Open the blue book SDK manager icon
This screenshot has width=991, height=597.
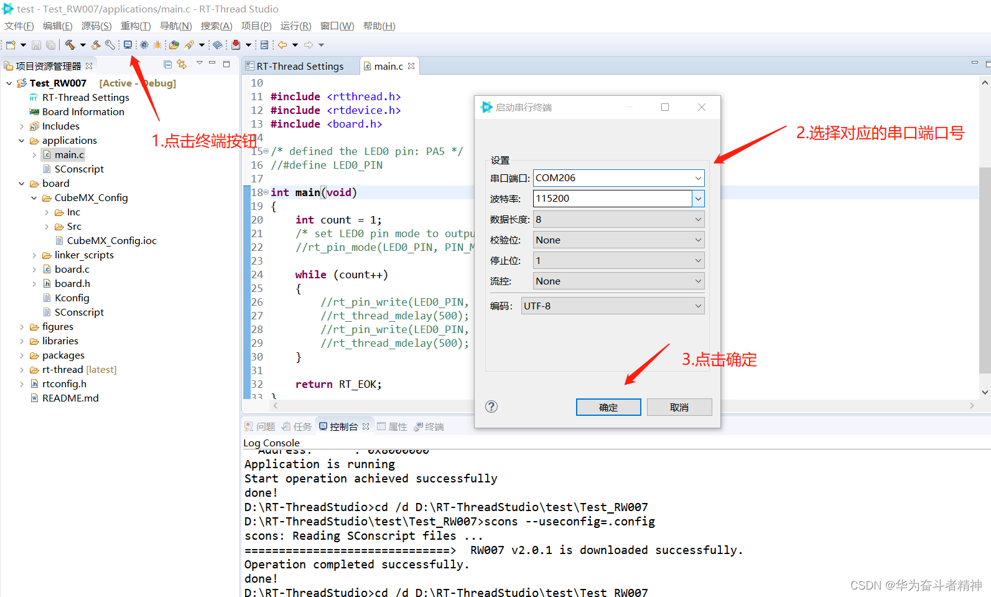point(218,45)
